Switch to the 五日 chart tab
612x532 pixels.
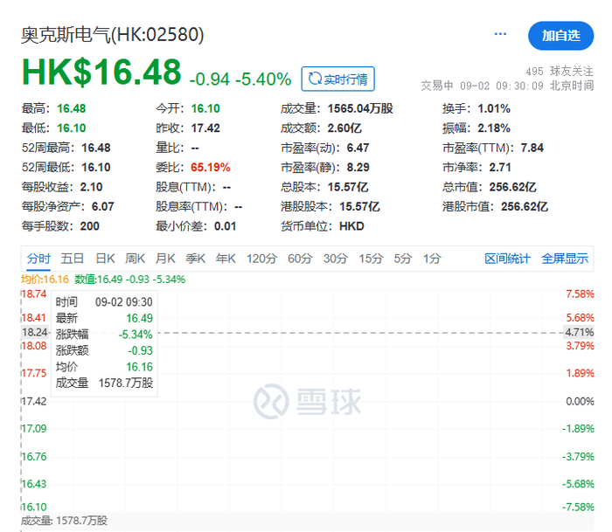[73, 259]
